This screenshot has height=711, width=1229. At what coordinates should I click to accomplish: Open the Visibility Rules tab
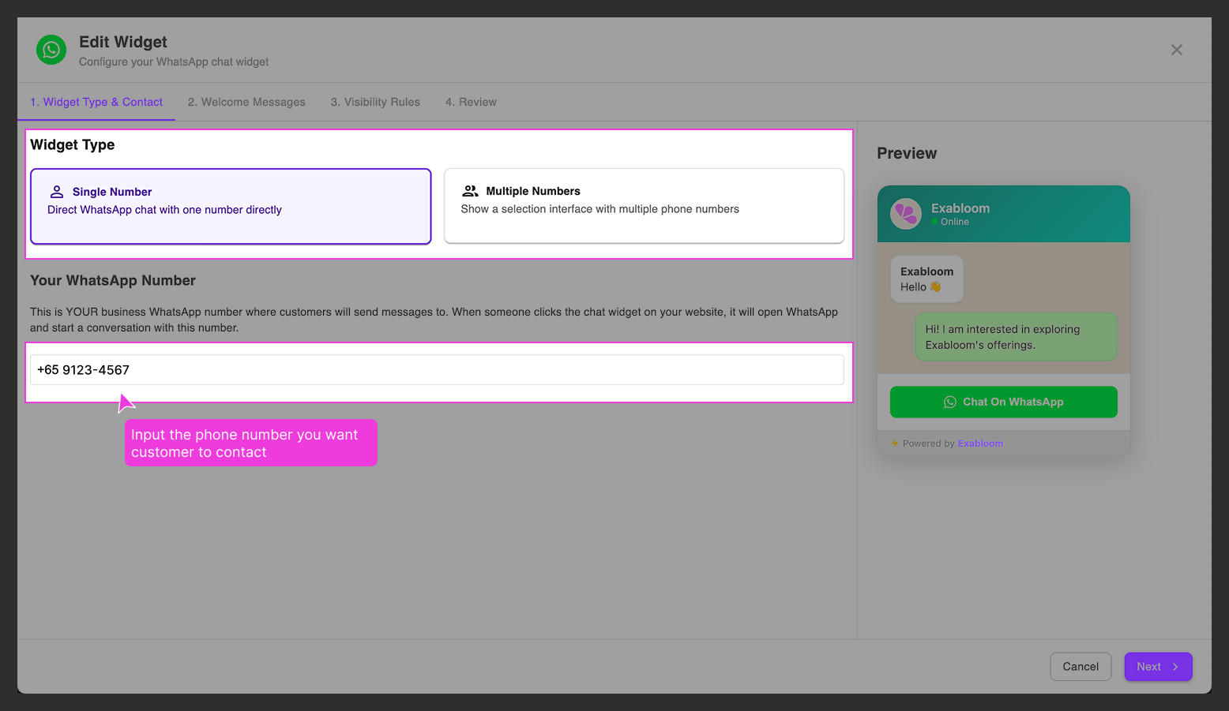click(375, 102)
